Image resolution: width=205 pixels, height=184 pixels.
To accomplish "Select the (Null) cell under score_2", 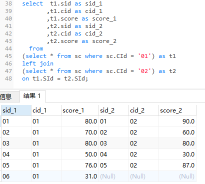I will (177, 176).
